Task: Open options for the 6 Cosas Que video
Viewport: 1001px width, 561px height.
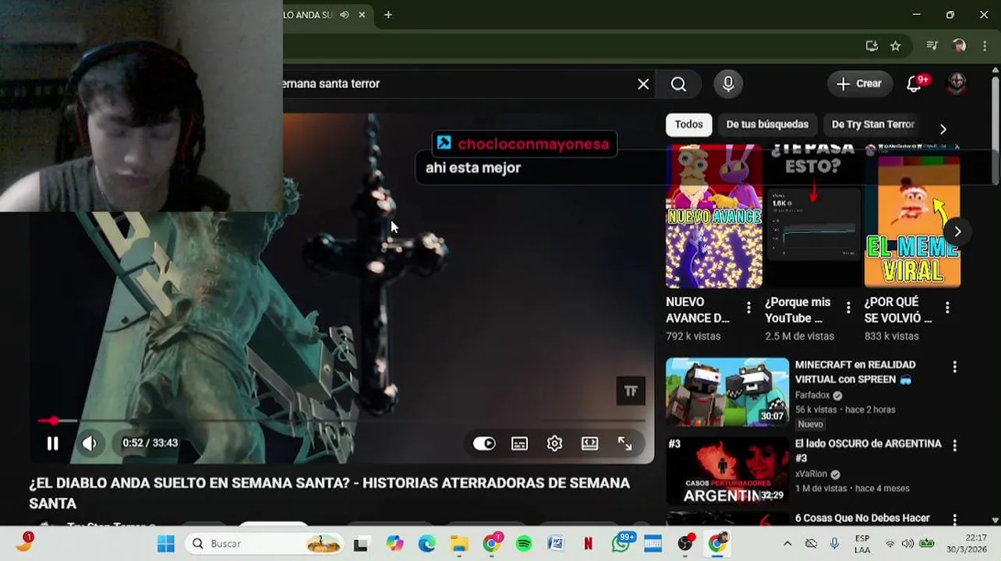Action: pos(954,519)
